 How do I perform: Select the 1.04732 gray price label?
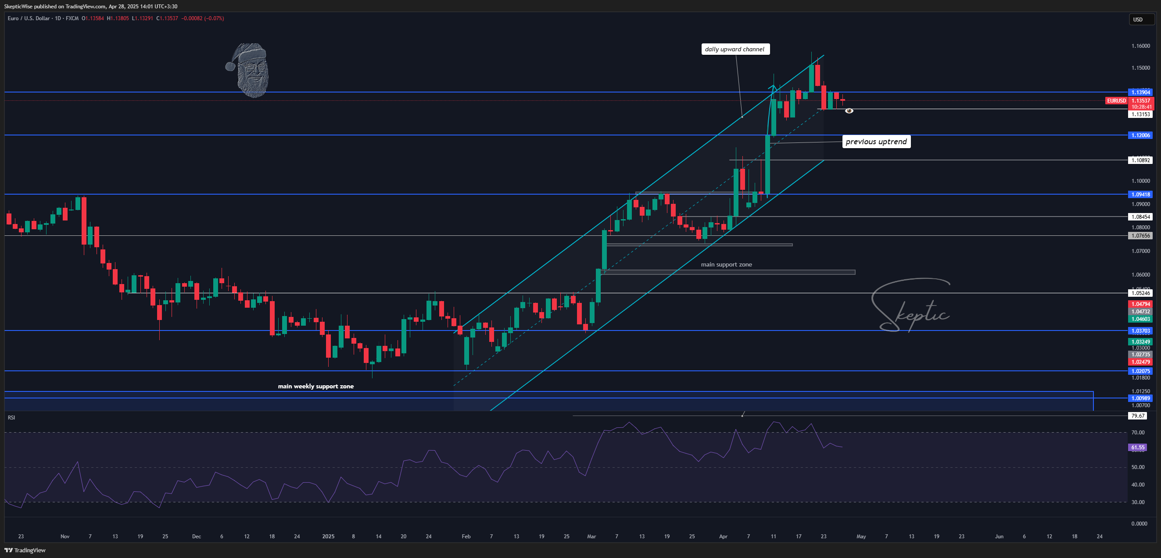point(1140,312)
